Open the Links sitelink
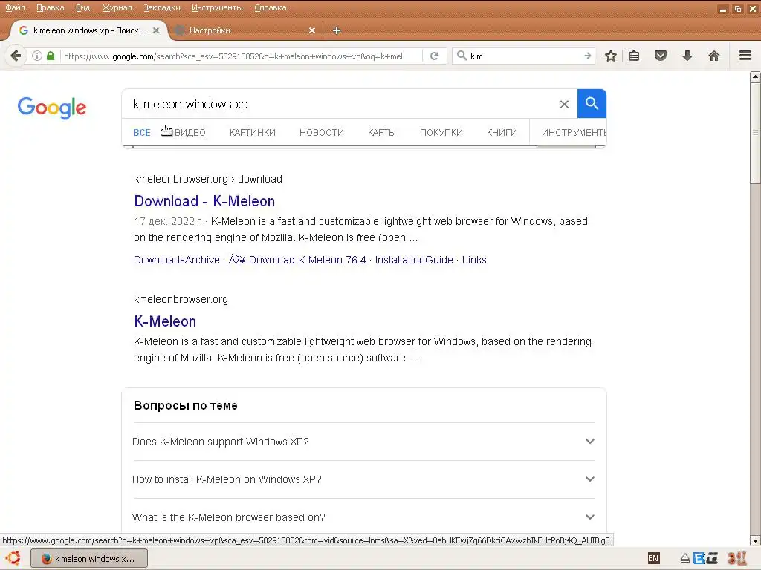This screenshot has width=761, height=570. (474, 260)
